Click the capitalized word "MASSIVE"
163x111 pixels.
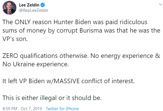click(x=67, y=81)
